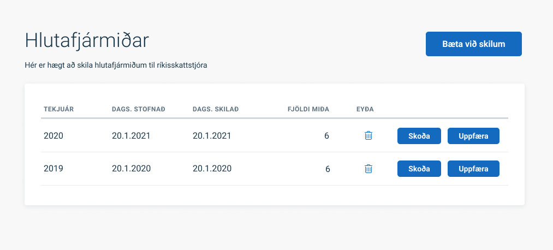553x250 pixels.
Task: Click Skoða for the 2020 row
Action: pos(419,136)
